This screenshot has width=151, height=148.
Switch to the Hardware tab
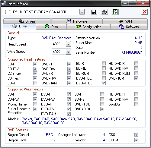(x=77, y=21)
